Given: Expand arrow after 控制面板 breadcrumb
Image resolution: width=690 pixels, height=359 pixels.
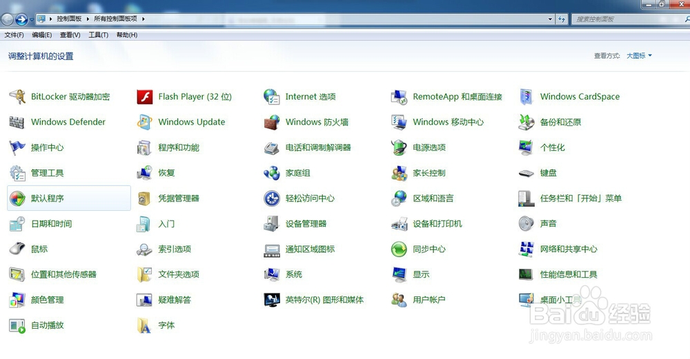Looking at the screenshot, I should [x=88, y=19].
